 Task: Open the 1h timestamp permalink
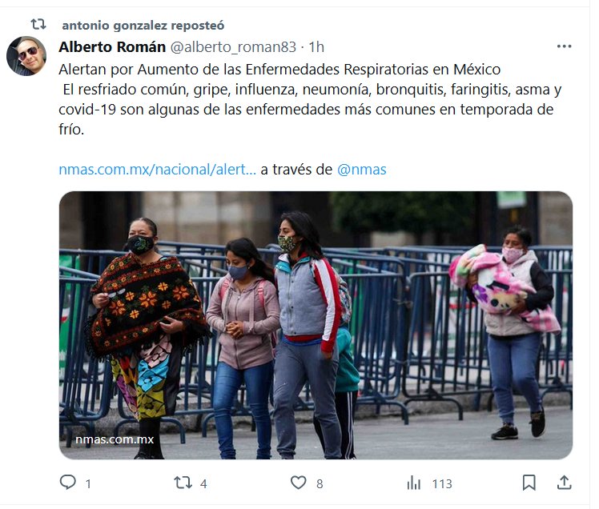point(316,47)
